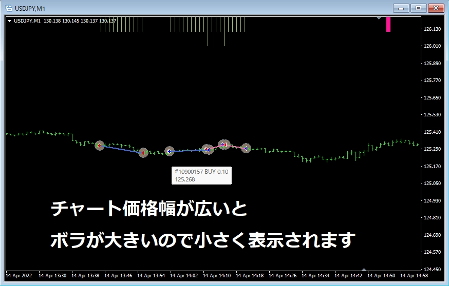The height and width of the screenshot is (286, 449).
Task: Select the highest trade marker on pink line
Action: (223, 145)
